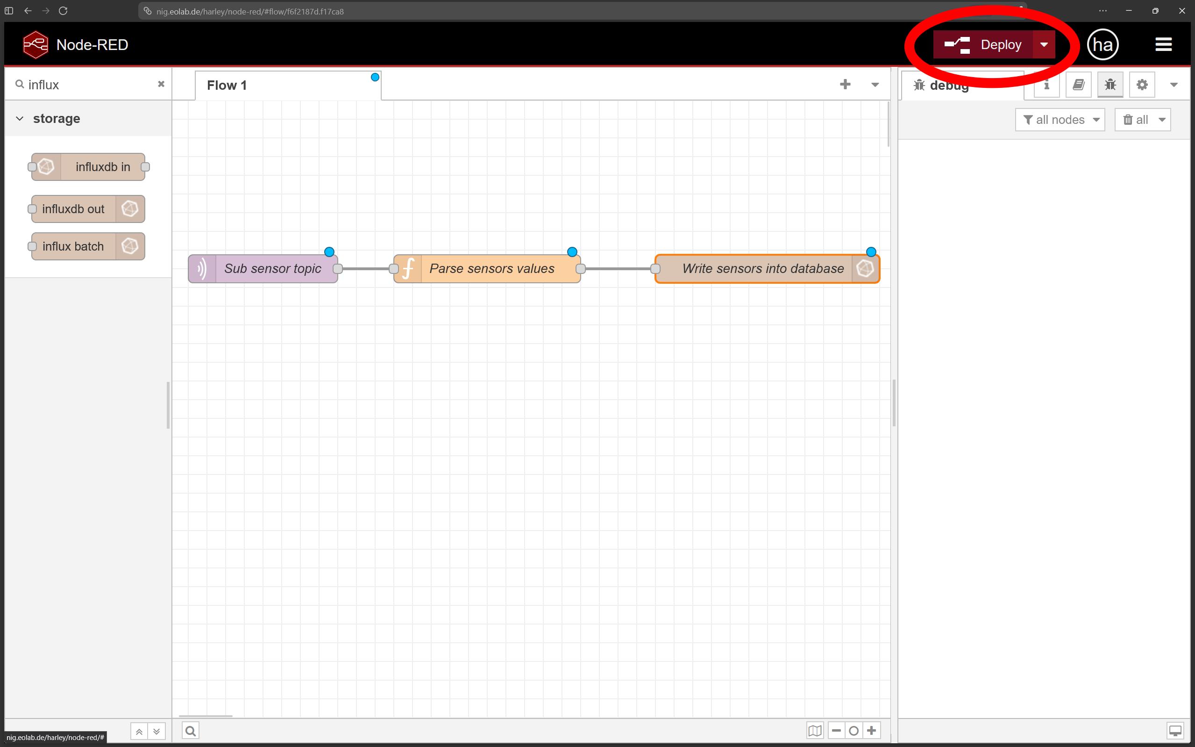Open the debug sidebar tab
Viewport: 1195px width, 747px height.
962,86
